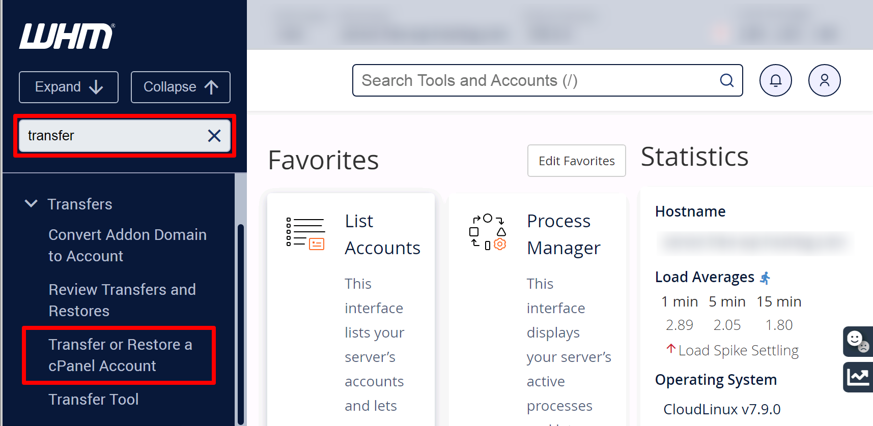Open Convert Addon Domain to Account
Viewport: 873px width, 426px height.
(127, 245)
